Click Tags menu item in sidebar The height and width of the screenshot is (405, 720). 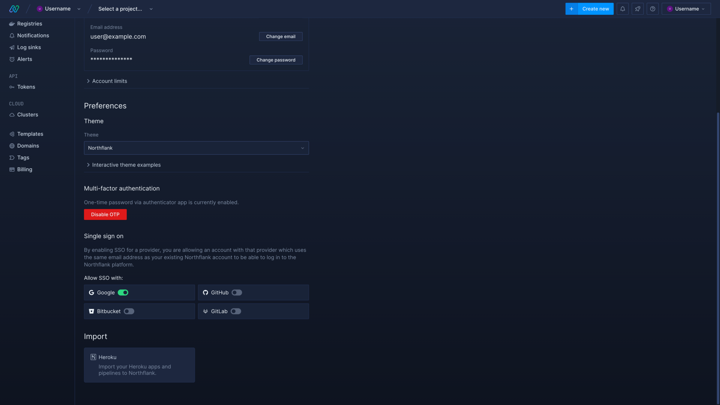pos(23,157)
